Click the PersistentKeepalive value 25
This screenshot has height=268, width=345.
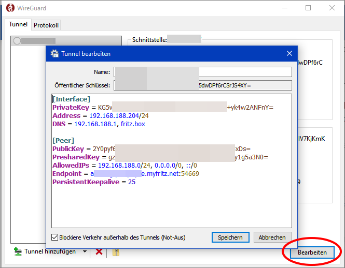pyautogui.click(x=132, y=182)
